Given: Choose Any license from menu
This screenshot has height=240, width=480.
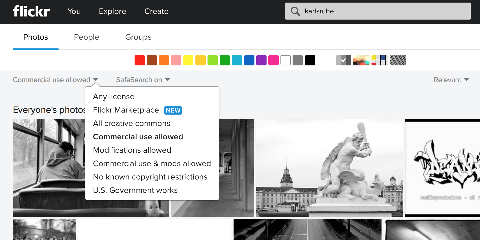Looking at the screenshot, I should (x=114, y=97).
